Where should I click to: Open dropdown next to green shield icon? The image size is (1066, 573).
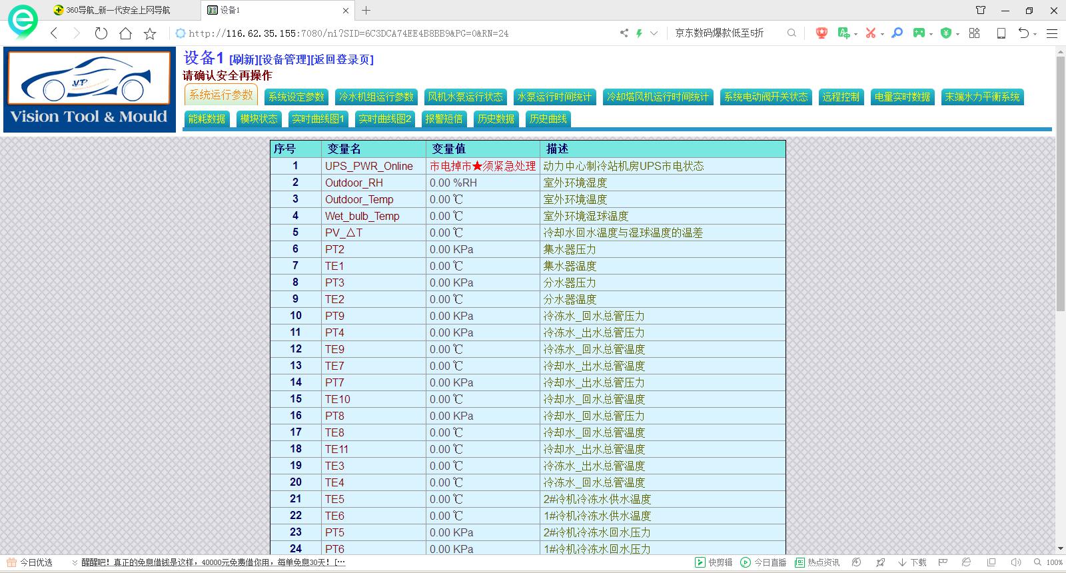[x=957, y=34]
